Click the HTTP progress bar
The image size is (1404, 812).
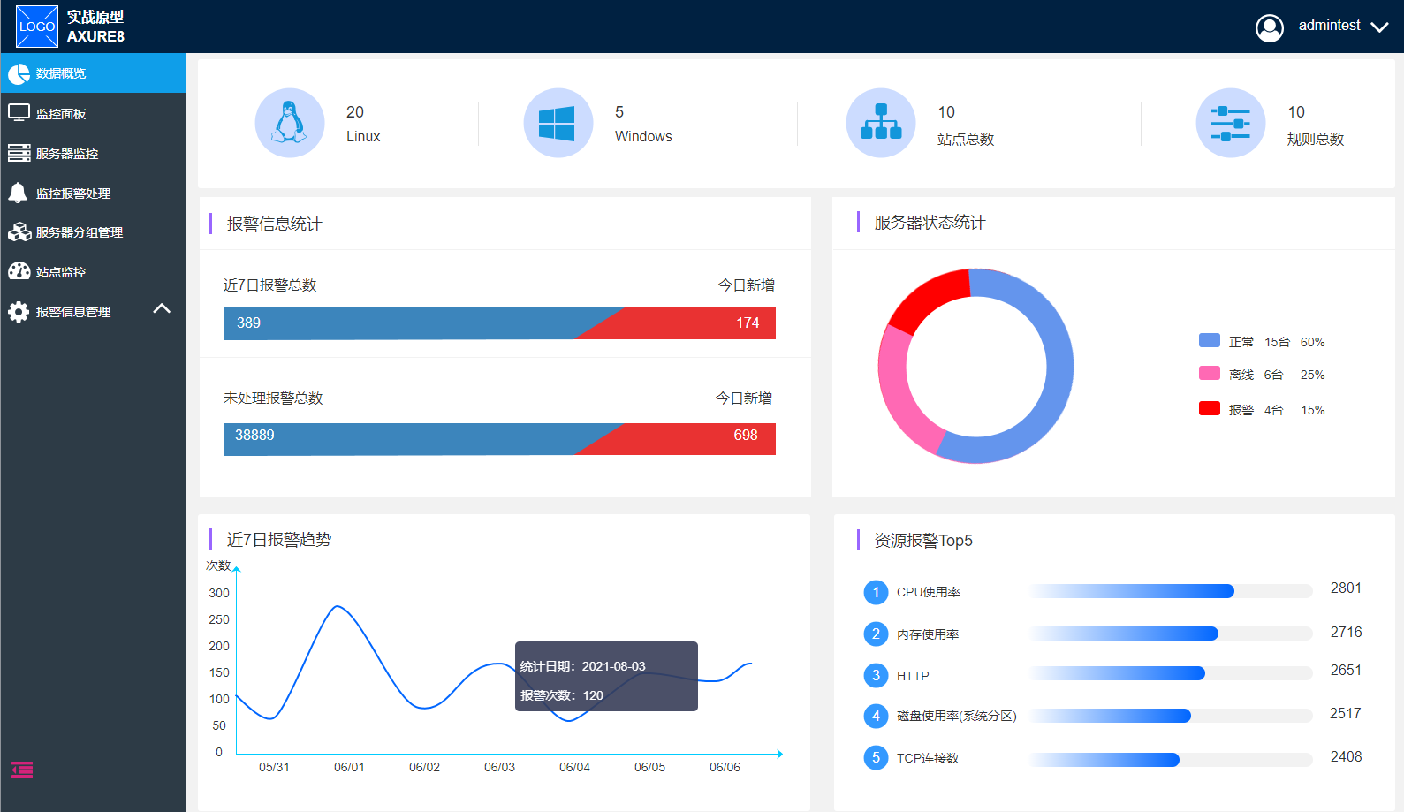pyautogui.click(x=1172, y=673)
